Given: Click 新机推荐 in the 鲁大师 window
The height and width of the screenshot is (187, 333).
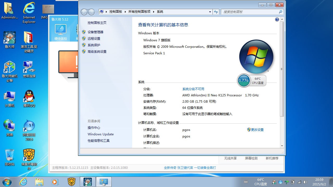Looking at the screenshot, I should pos(272,158).
